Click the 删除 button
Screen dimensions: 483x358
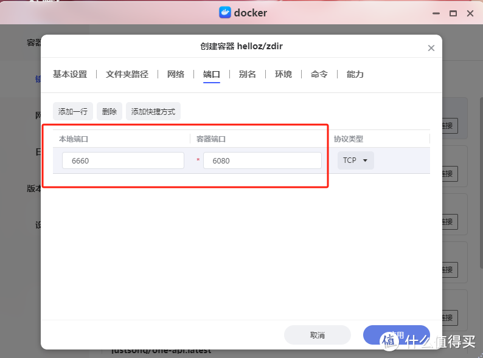tap(109, 111)
